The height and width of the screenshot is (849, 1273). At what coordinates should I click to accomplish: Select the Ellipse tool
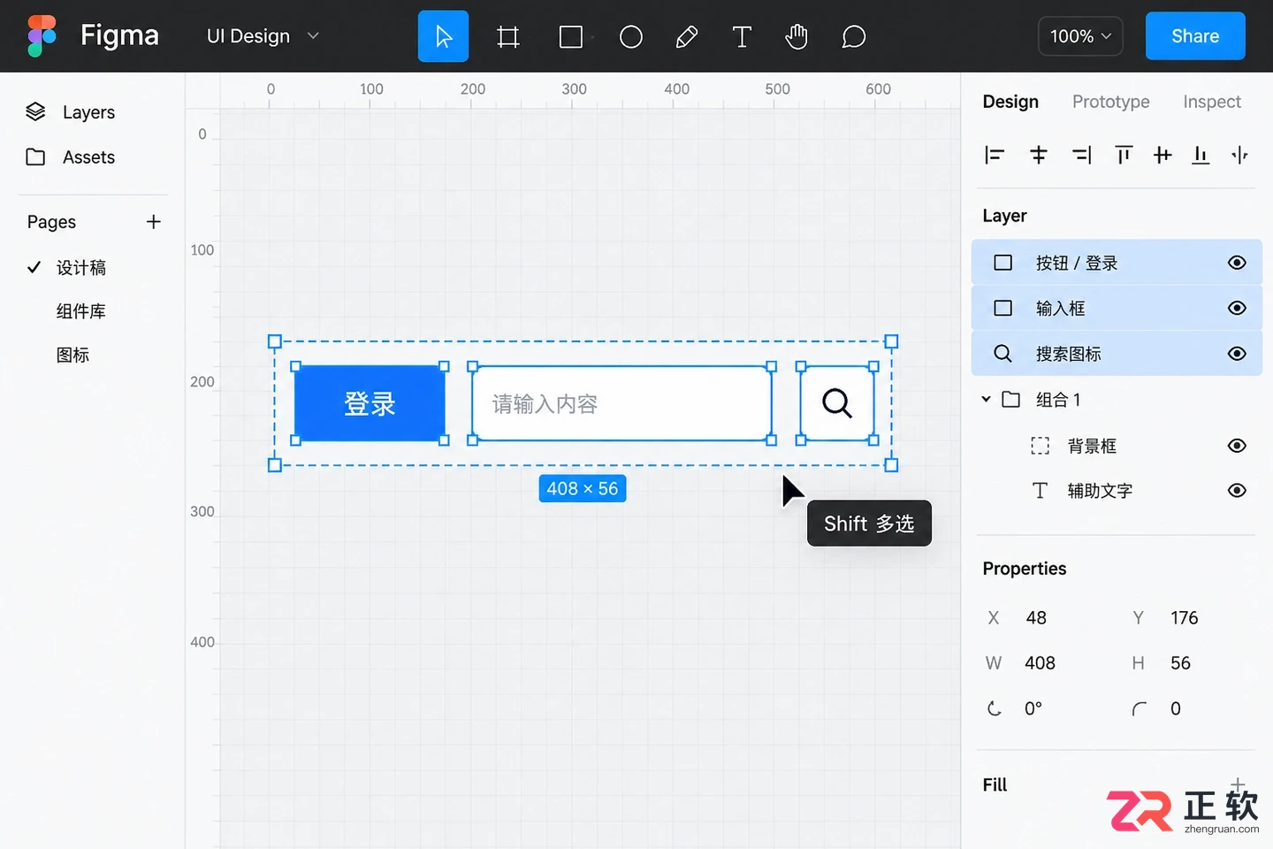click(631, 36)
